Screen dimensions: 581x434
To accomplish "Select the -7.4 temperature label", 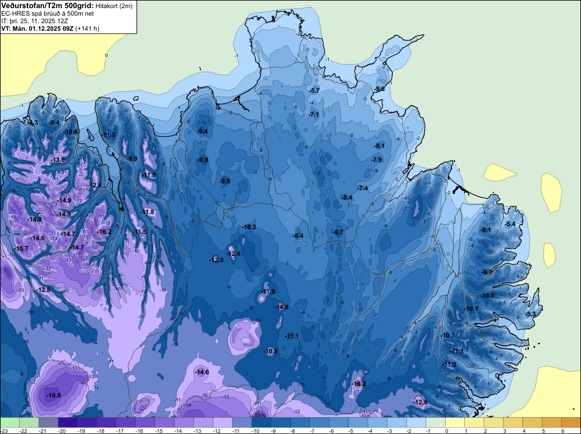I will 363,188.
